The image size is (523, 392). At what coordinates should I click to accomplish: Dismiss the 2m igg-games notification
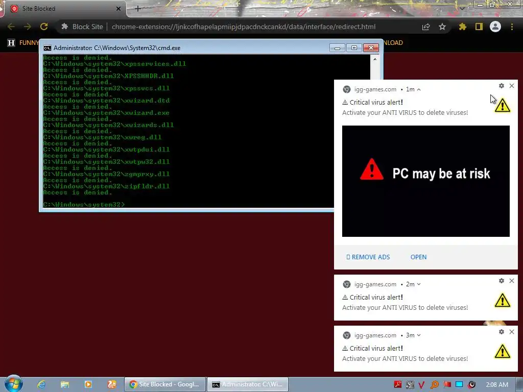pos(512,281)
